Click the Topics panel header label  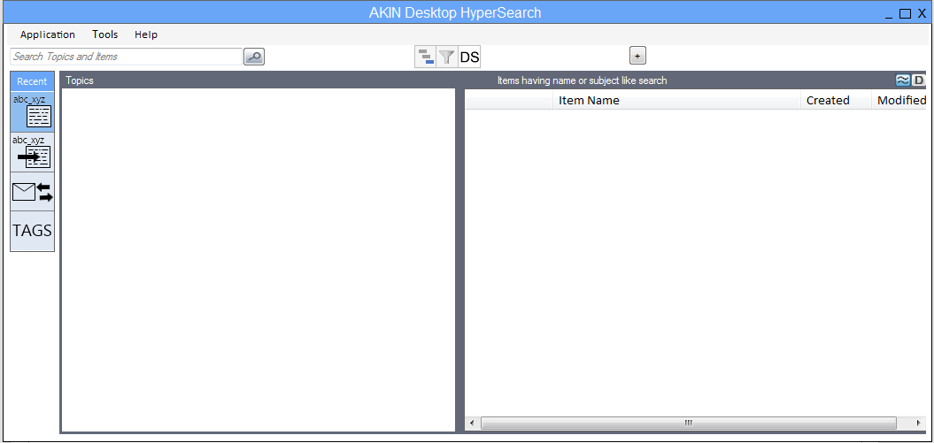[79, 80]
